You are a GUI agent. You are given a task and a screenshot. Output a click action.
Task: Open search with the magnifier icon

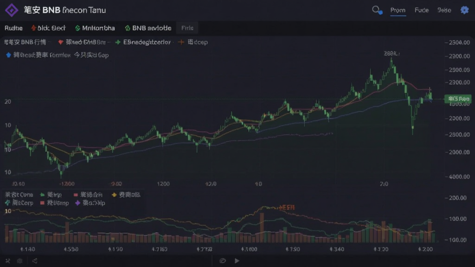(377, 10)
